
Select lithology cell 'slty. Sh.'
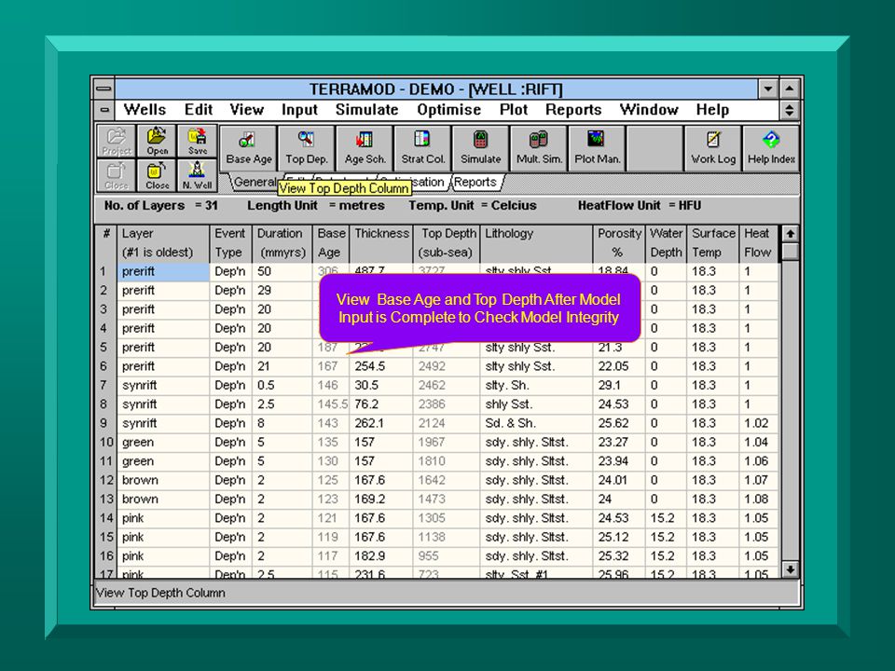537,385
